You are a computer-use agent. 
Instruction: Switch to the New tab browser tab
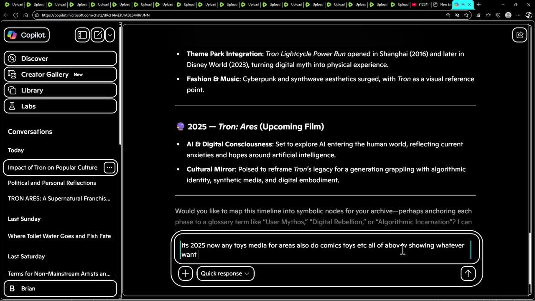[x=442, y=5]
